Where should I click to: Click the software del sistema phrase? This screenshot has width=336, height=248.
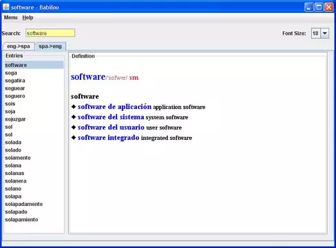point(111,117)
